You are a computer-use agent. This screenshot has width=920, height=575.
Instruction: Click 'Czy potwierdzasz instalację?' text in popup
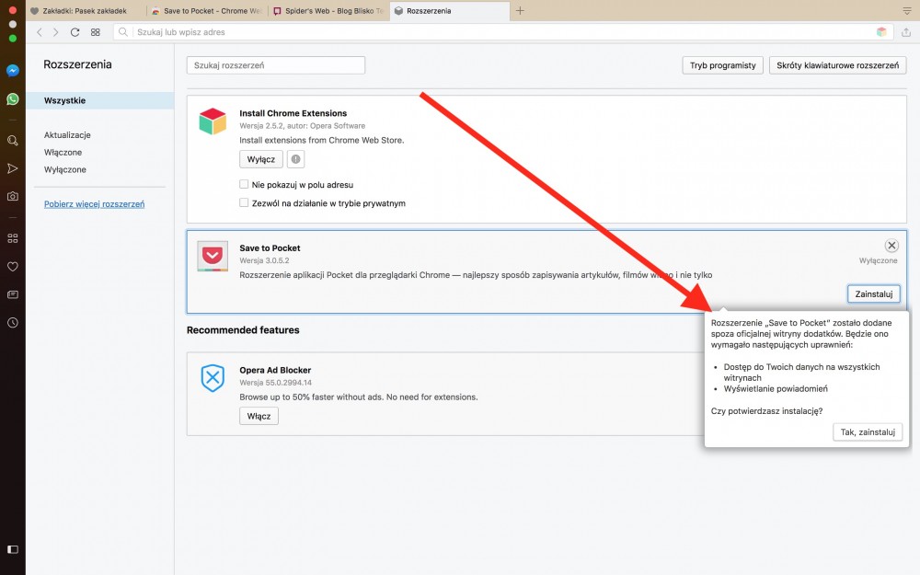tap(766, 411)
